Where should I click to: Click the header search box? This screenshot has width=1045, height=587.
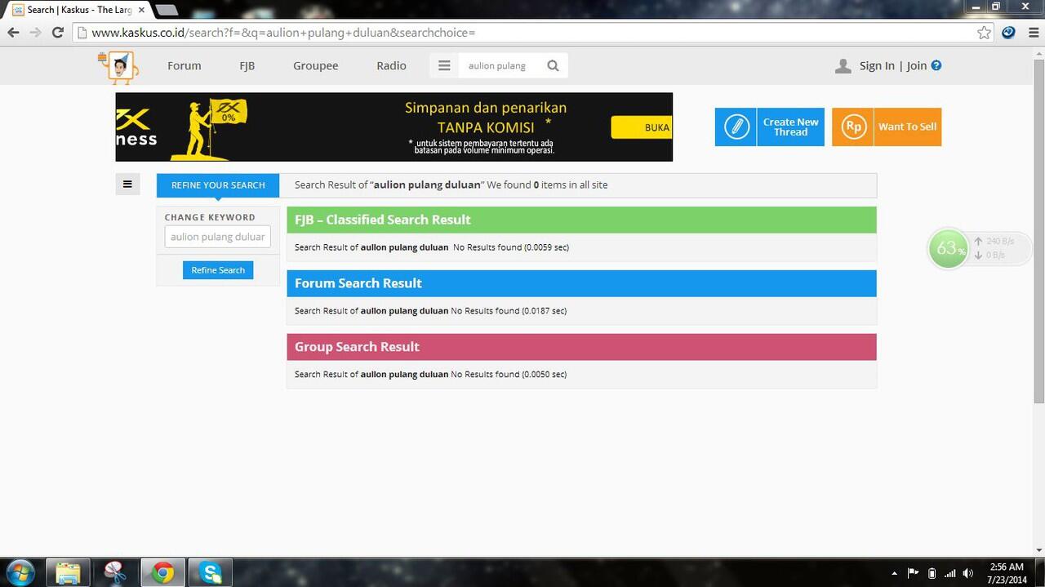pos(500,65)
